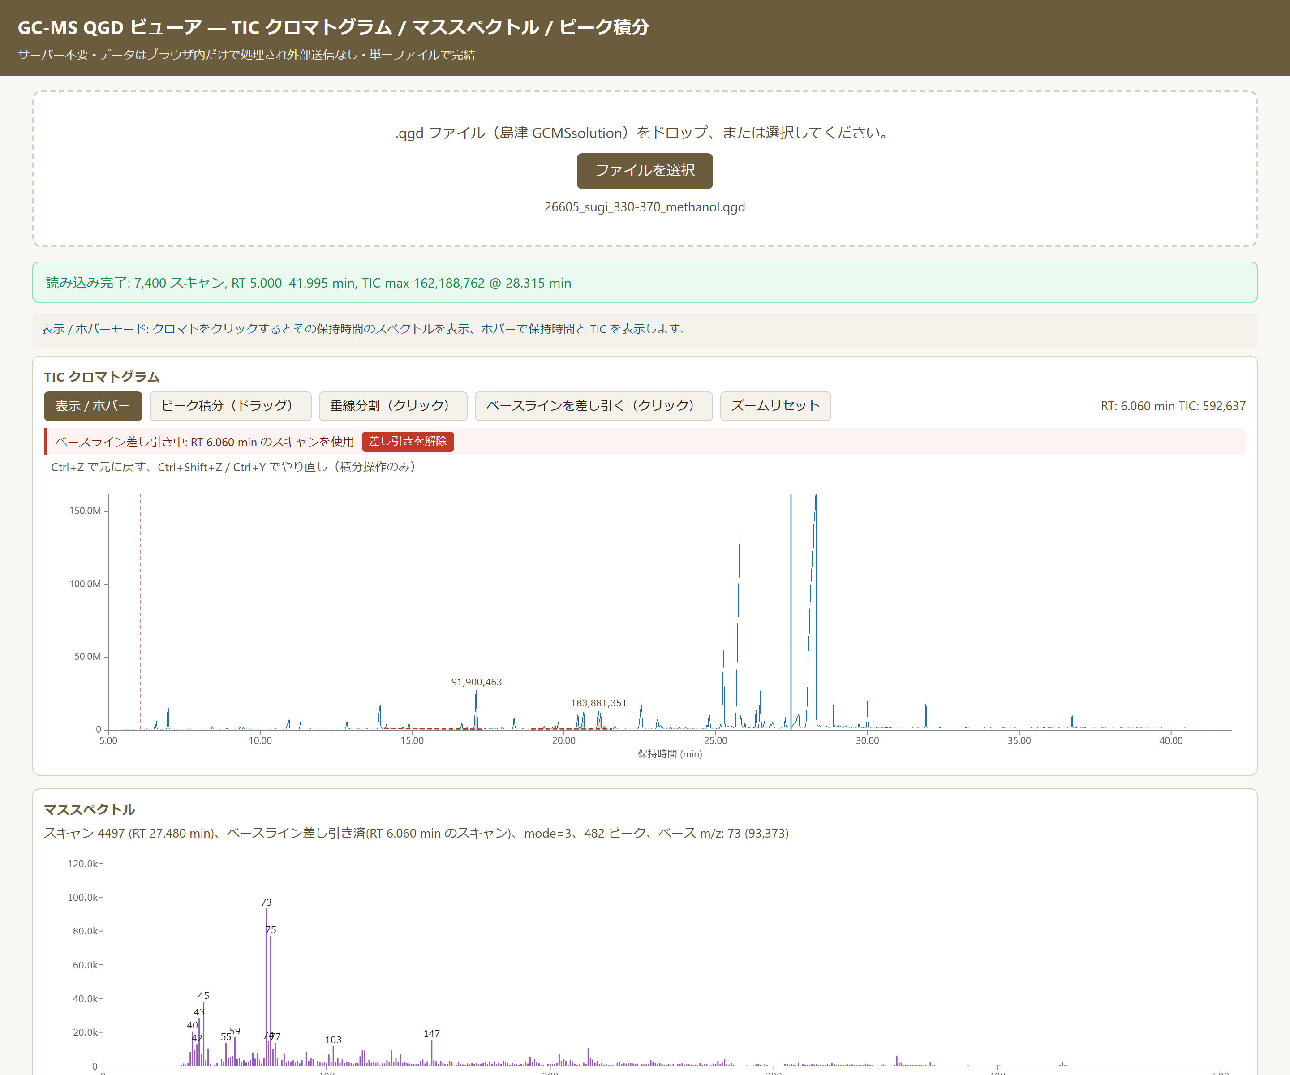The image size is (1290, 1075).
Task: Click the ズームリセット button
Action: tap(775, 406)
